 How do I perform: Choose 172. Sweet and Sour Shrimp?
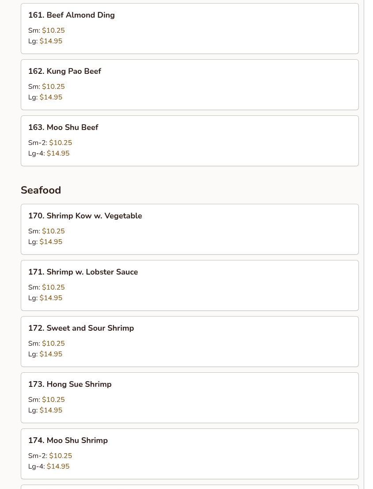190,341
